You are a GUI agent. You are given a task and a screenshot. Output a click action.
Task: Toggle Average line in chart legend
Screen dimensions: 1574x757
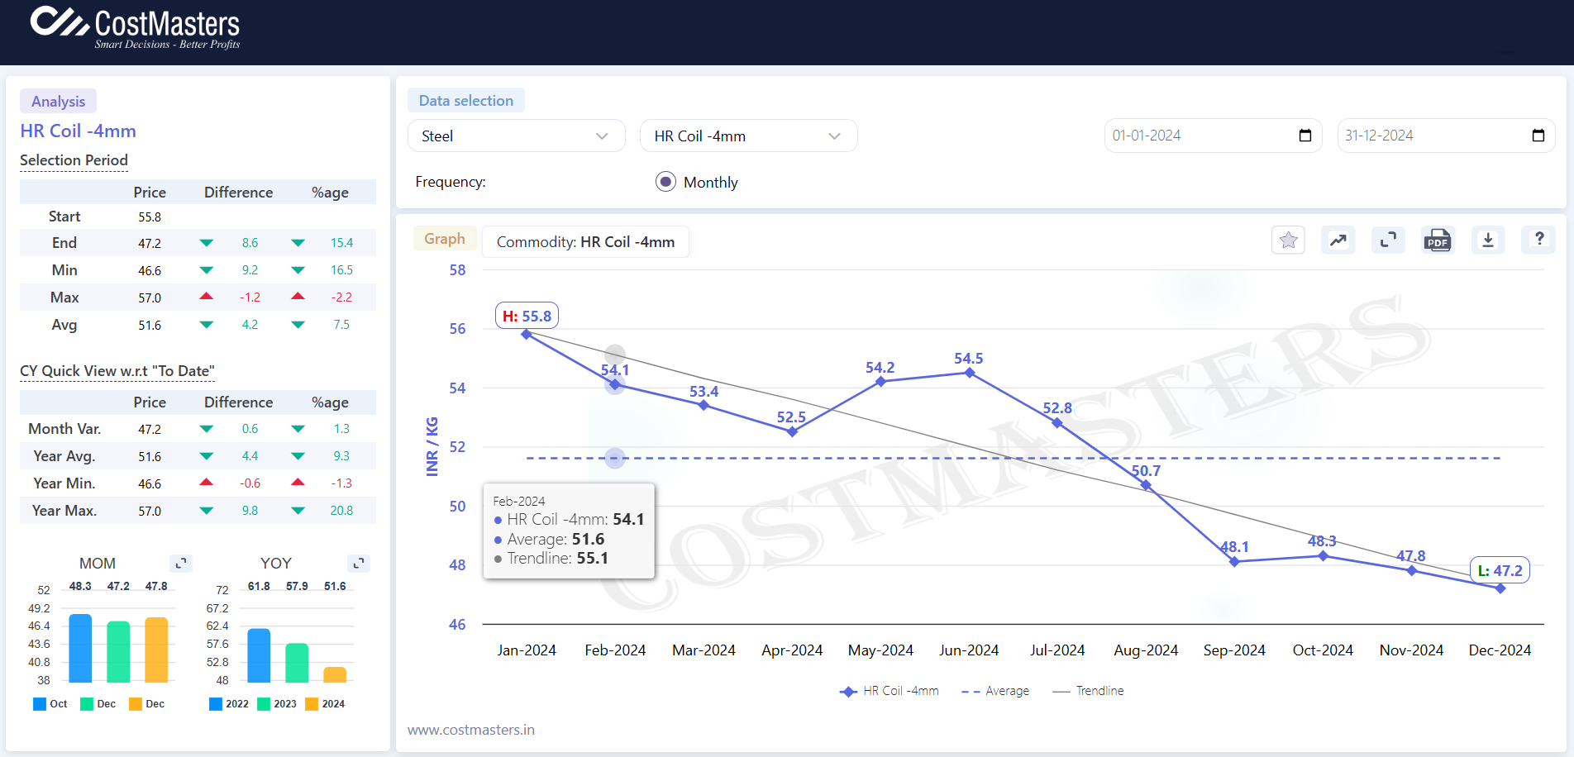(x=996, y=691)
